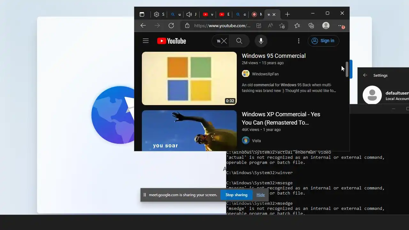Open the split screen / apps icon in address bar
409x230 pixels.
pos(259,26)
